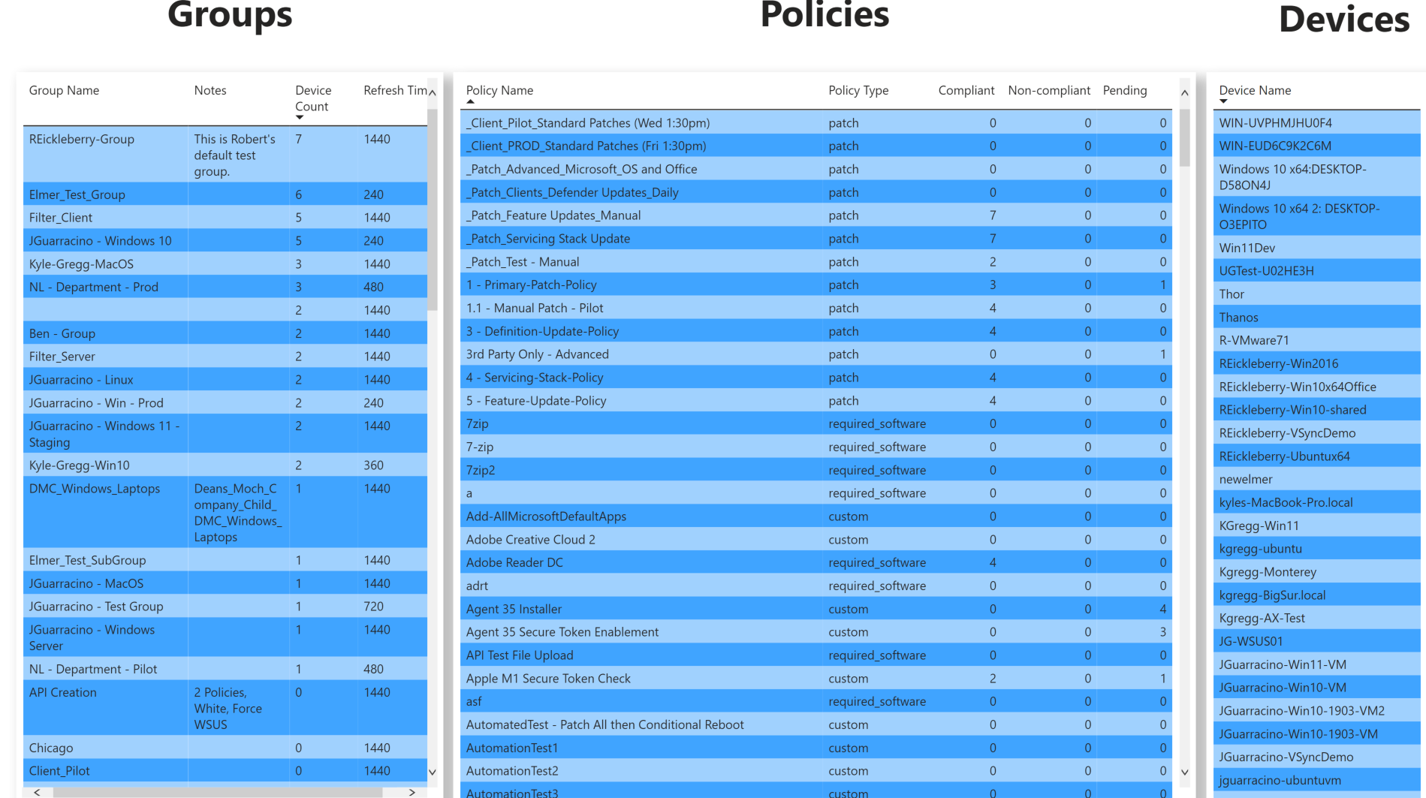This screenshot has width=1426, height=798.
Task: Click the sort arrow beneath Device Name header
Action: click(x=1224, y=102)
